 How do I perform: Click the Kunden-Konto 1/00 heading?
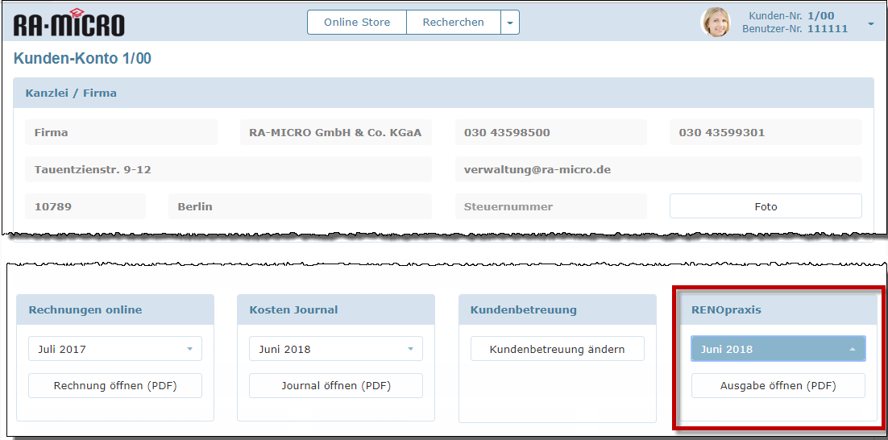click(82, 58)
